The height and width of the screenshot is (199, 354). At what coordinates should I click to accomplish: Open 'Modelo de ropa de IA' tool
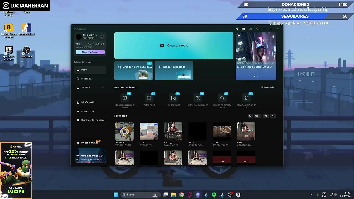[246, 101]
